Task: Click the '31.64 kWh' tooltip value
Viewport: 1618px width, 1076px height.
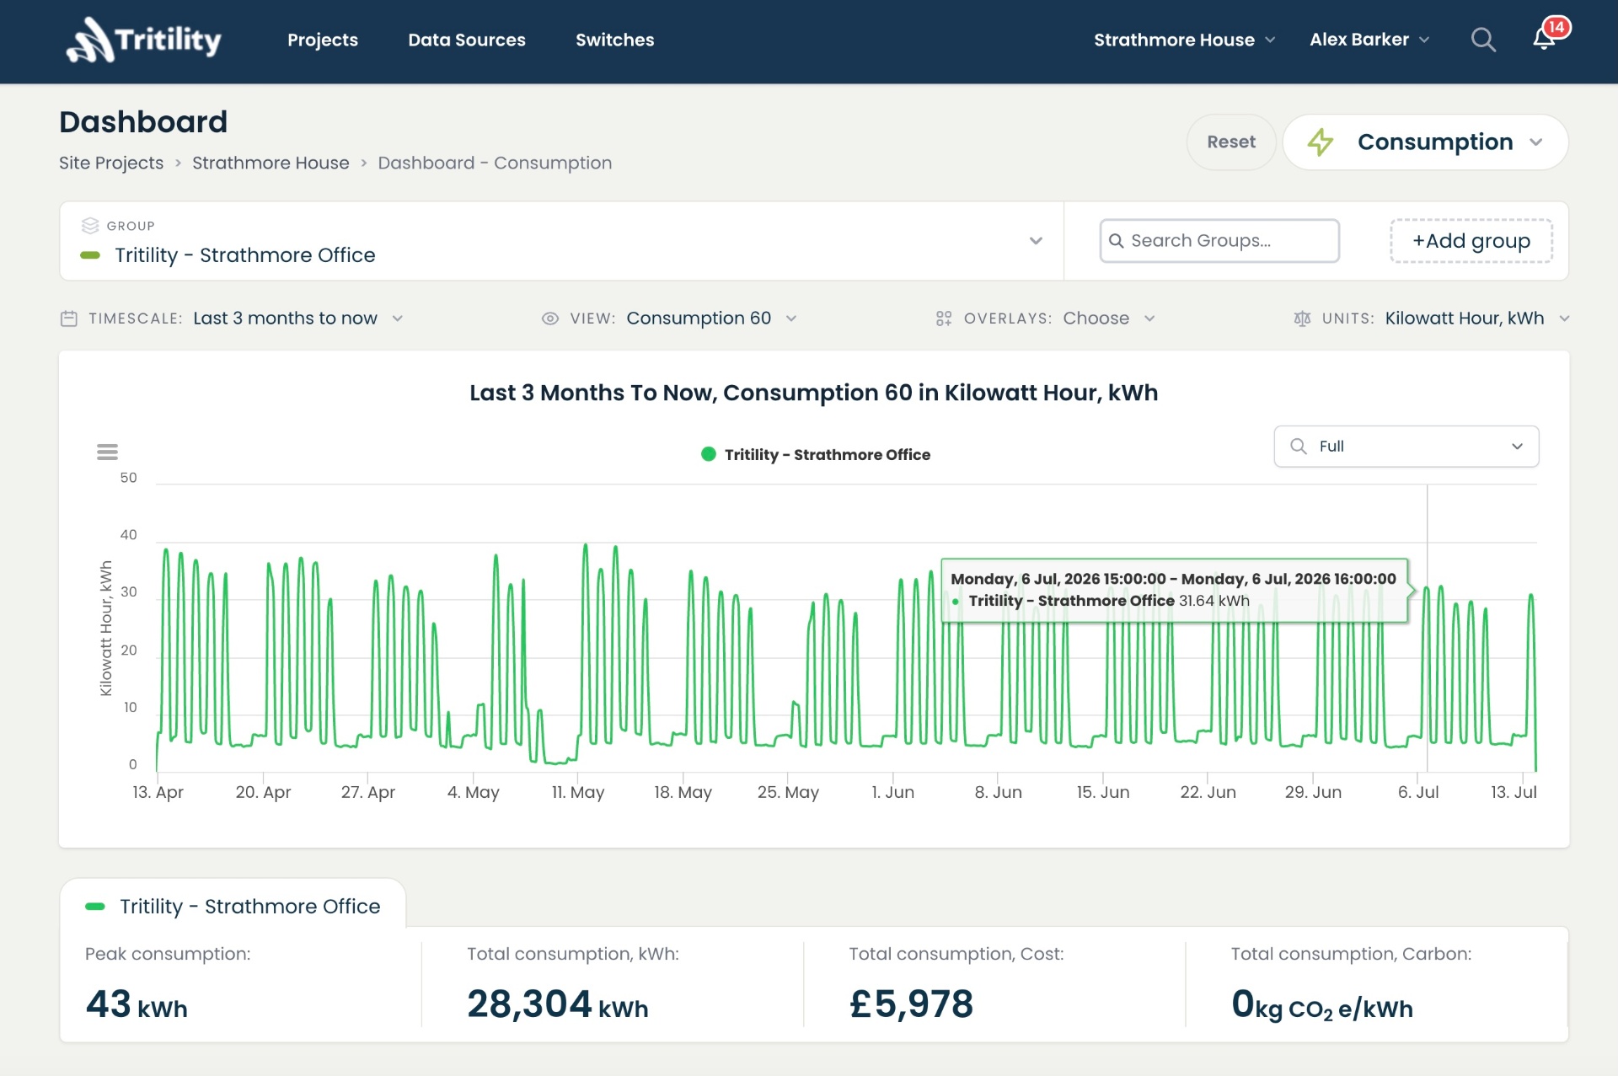Action: pyautogui.click(x=1214, y=601)
